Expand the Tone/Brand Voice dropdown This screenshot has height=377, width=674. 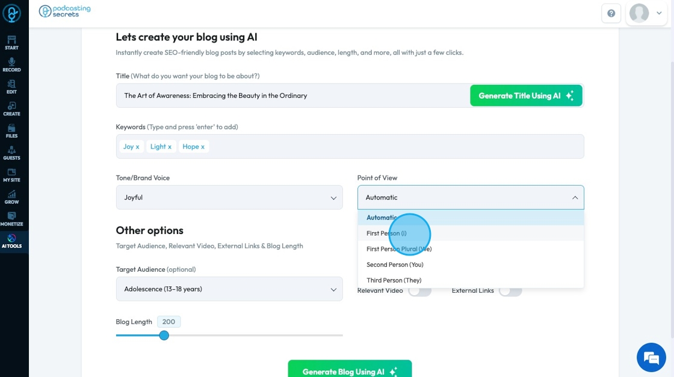pos(229,197)
